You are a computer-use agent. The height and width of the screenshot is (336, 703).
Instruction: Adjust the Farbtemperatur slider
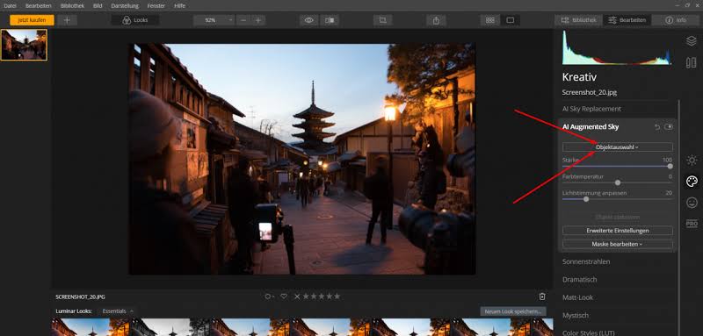[x=618, y=182]
